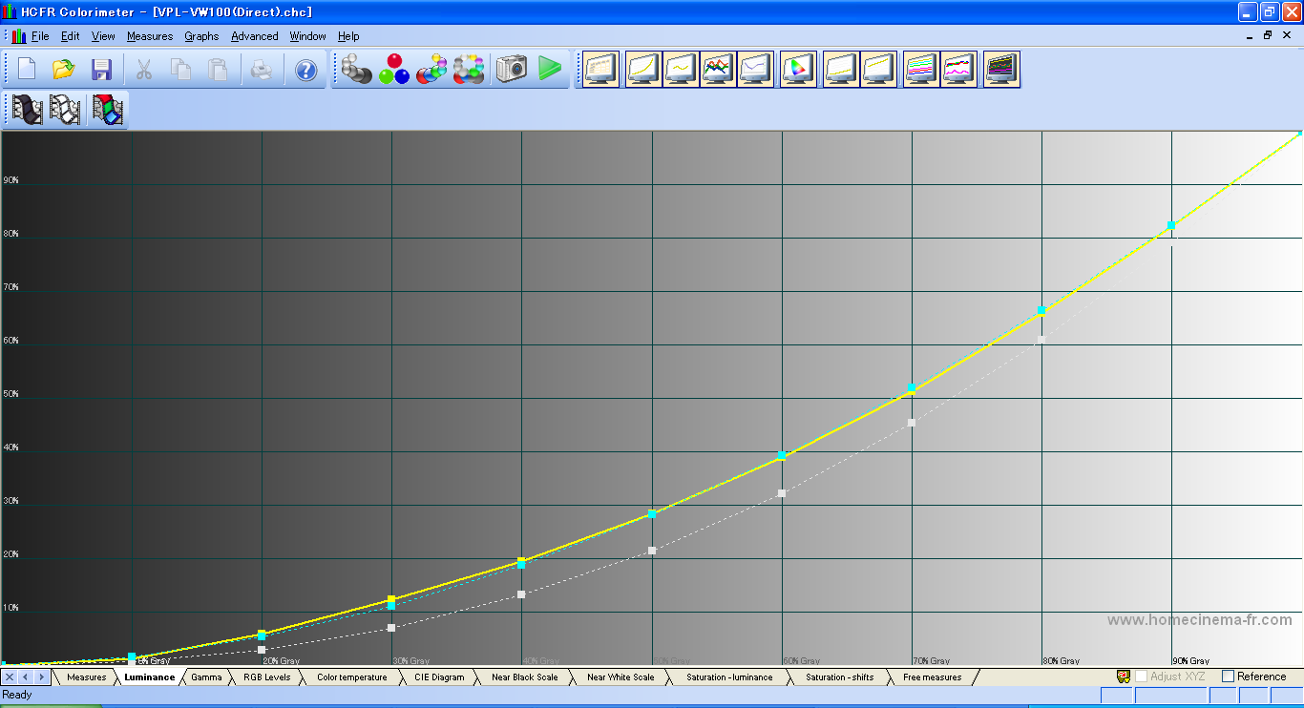Select the Near Black Scale tab
This screenshot has height=708, width=1304.
(524, 677)
